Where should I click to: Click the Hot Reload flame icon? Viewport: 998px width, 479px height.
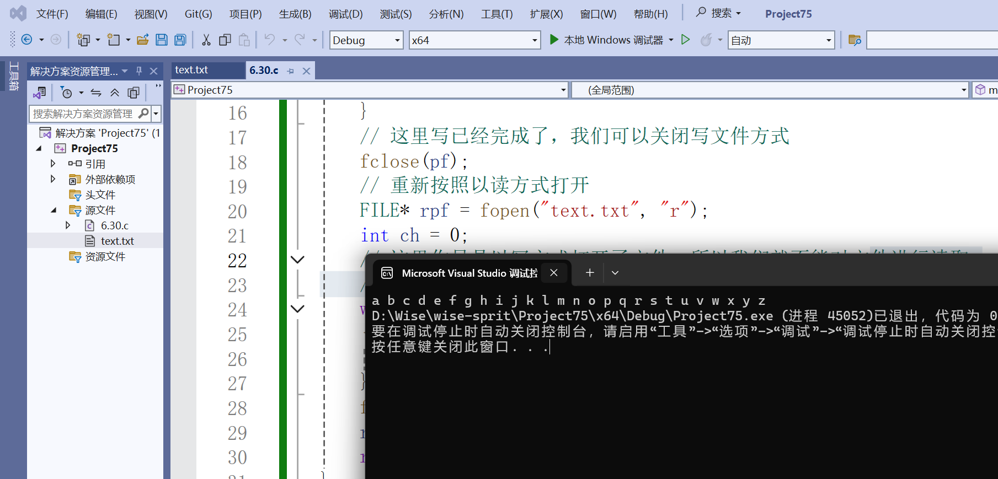point(706,40)
